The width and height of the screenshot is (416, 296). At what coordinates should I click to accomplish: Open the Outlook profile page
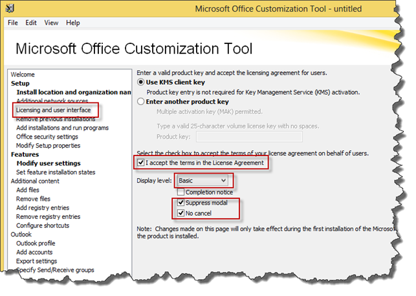point(36,244)
